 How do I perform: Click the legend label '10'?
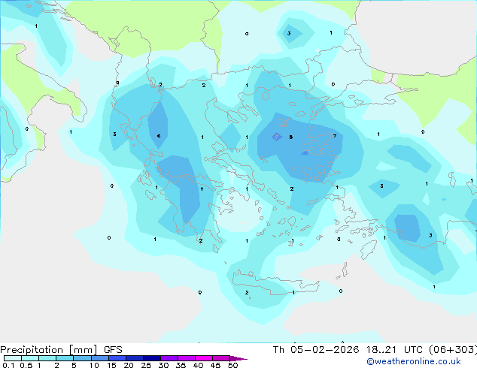click(94, 365)
